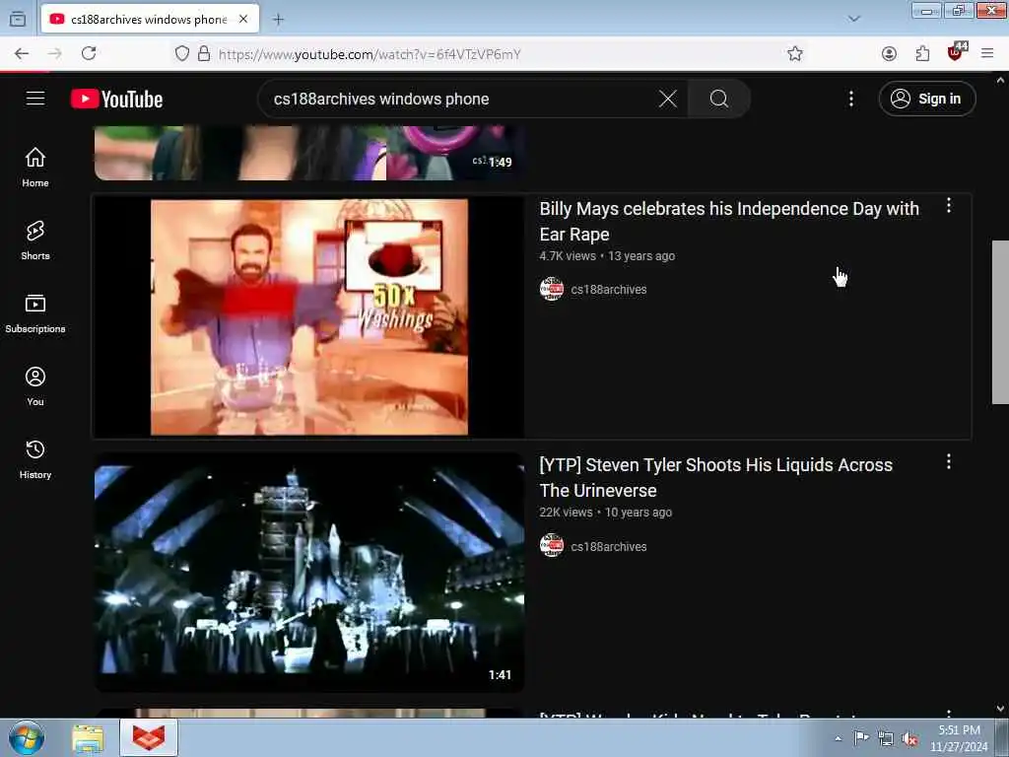Open more options for Billy Mays video
This screenshot has width=1009, height=757.
pyautogui.click(x=948, y=205)
